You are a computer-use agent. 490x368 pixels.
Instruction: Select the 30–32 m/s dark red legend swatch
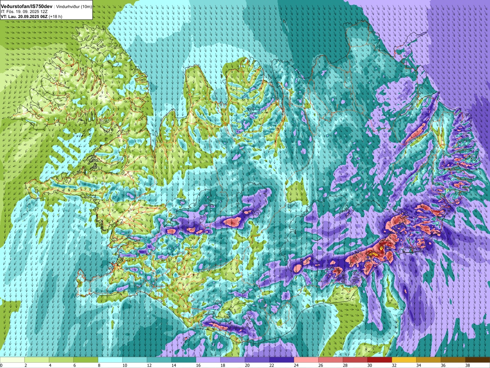point(380,360)
